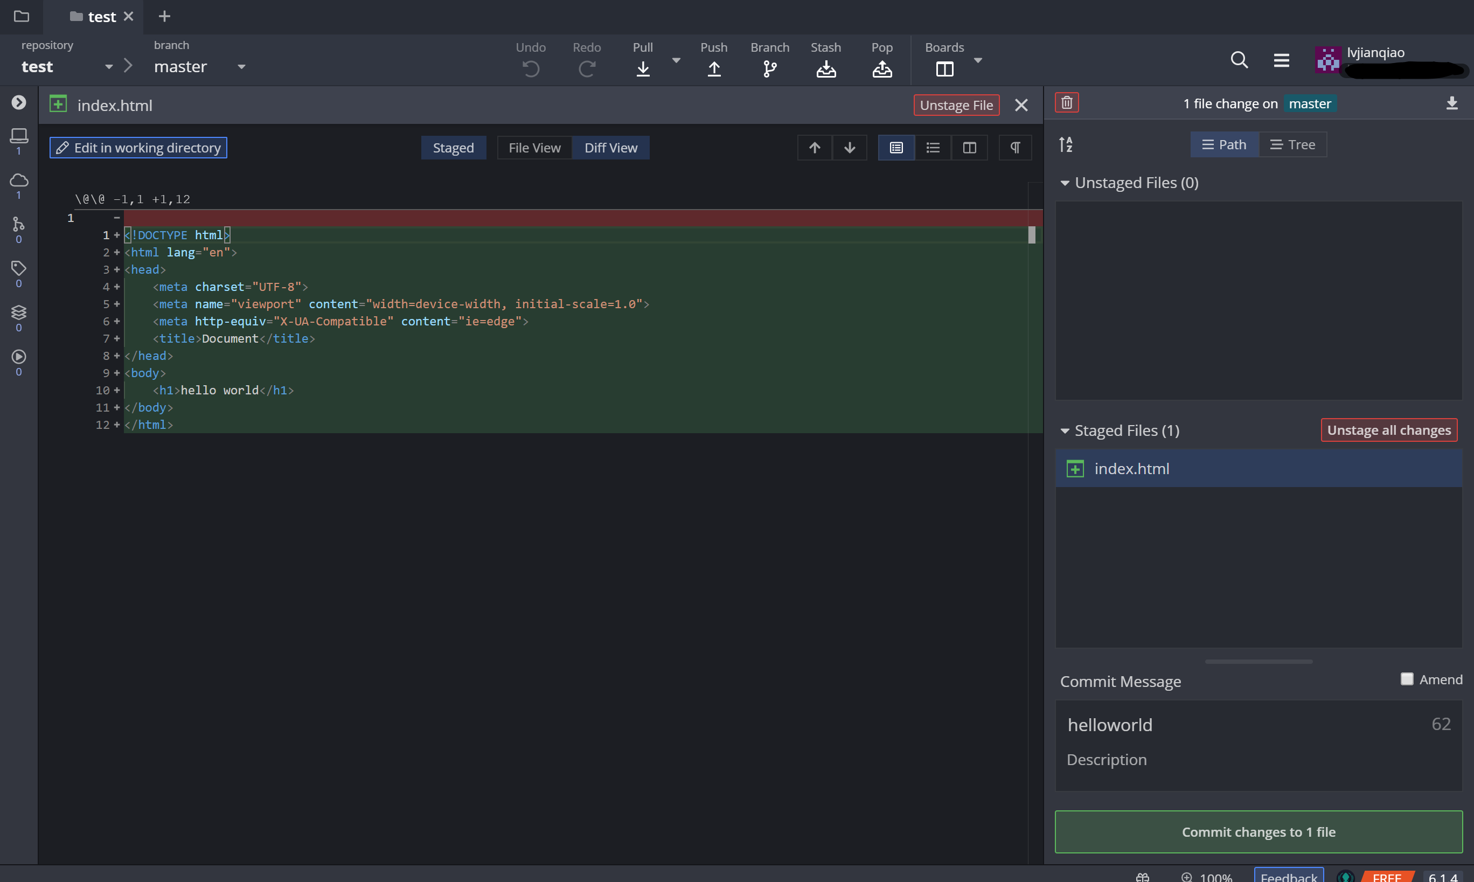Switch to split diff layout icon

pos(969,148)
